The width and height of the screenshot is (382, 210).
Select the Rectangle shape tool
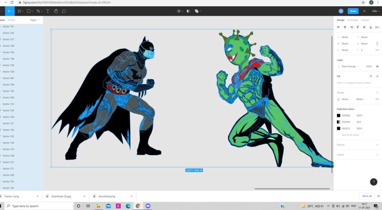(x=28, y=11)
